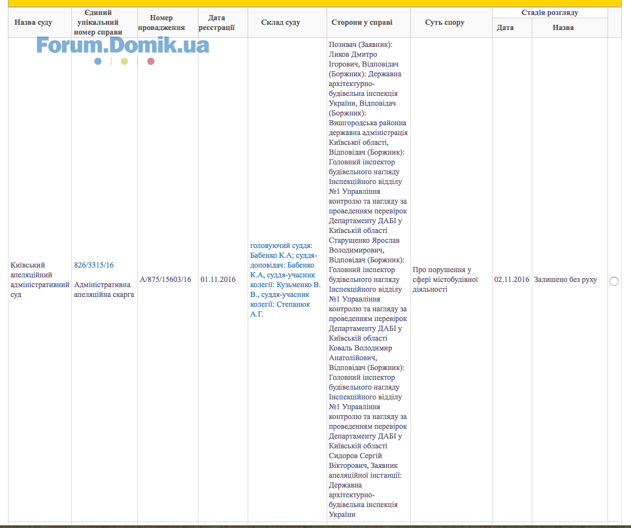Click dispute text 'Про порушення у сфері містобудівної діяльності'
Screen dimensions: 631x528
445,279
